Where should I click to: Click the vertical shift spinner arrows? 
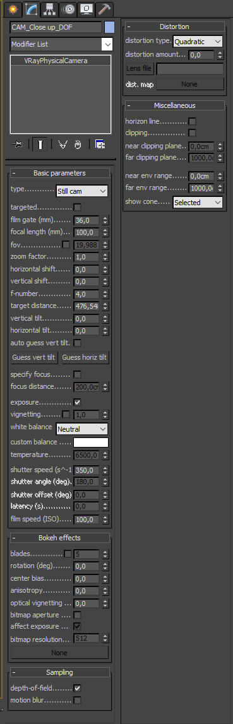coord(105,281)
